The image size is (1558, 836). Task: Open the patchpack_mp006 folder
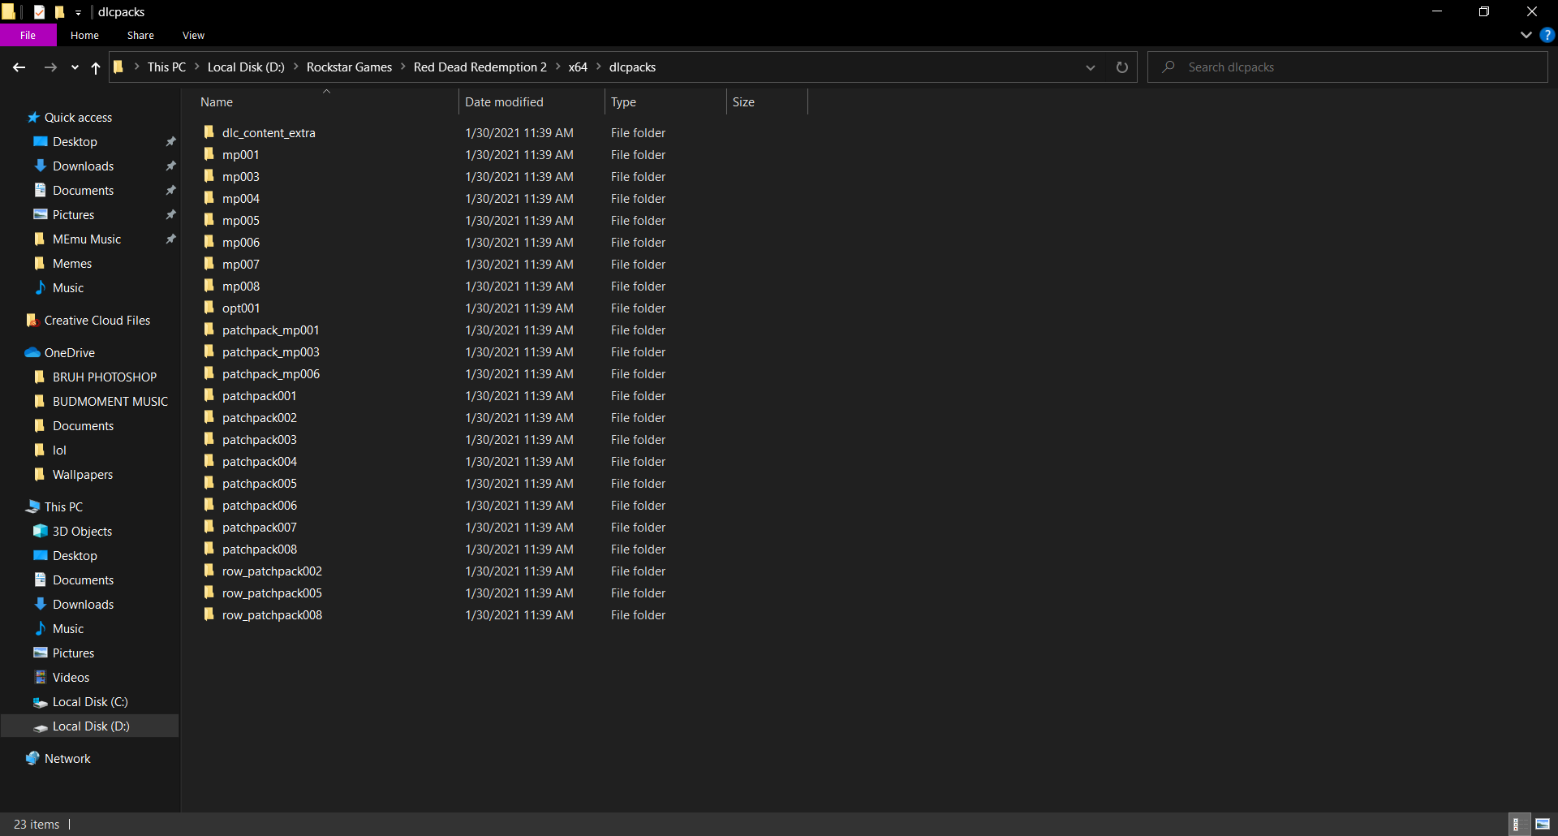[x=271, y=373]
